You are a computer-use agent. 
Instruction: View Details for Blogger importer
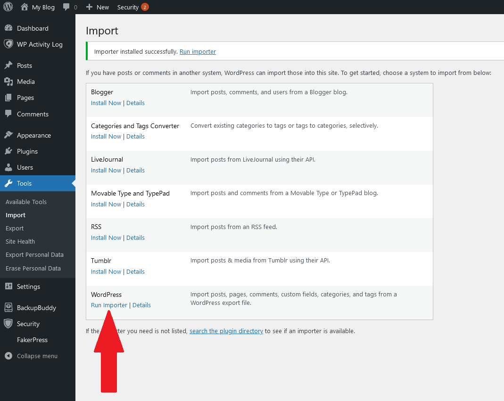[135, 103]
